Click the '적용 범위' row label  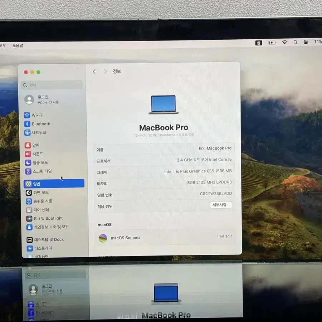[x=105, y=206]
